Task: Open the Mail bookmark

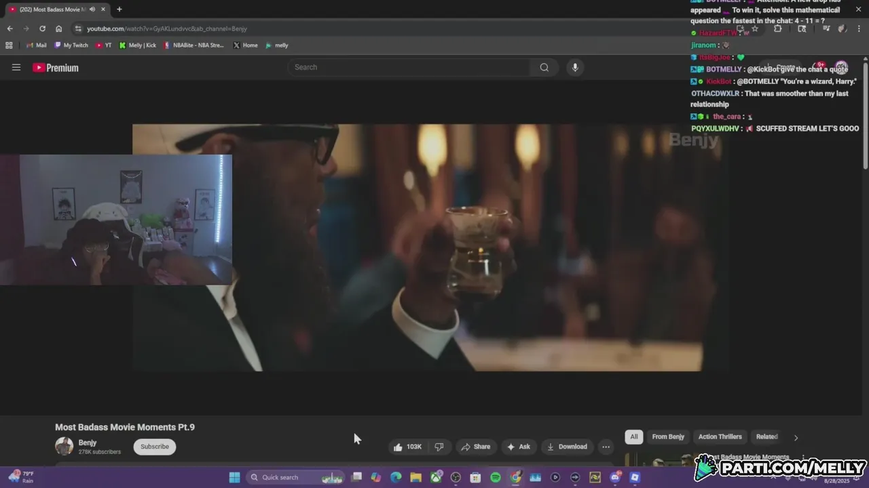Action: tap(37, 45)
